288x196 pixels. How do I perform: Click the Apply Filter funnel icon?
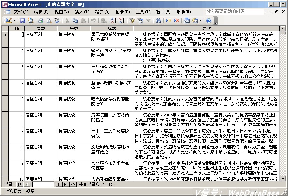(148, 21)
